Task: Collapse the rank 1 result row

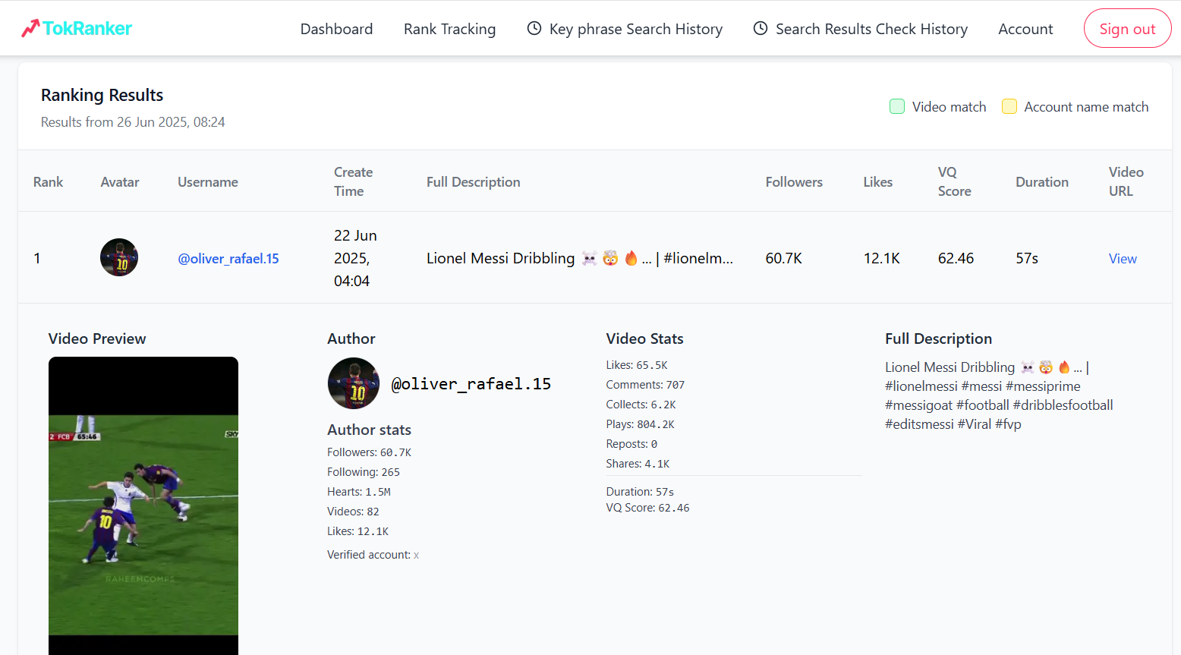Action: (37, 258)
